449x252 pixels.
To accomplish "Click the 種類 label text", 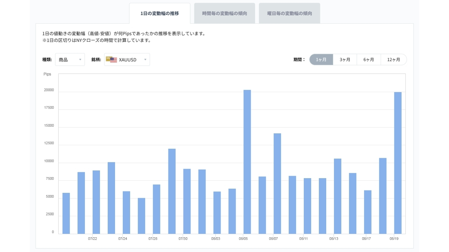I will click(47, 59).
